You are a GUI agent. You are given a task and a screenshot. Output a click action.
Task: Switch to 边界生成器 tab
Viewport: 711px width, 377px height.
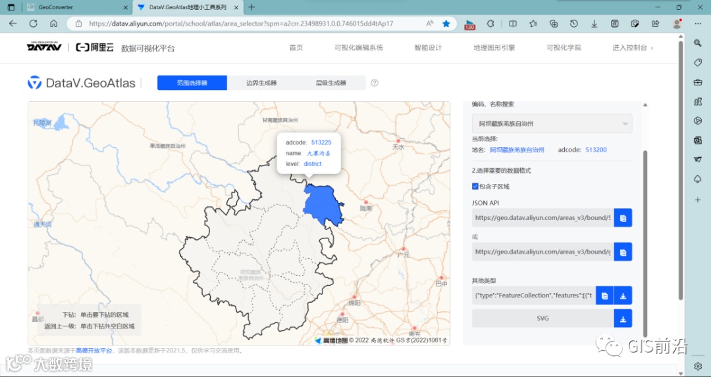point(261,83)
